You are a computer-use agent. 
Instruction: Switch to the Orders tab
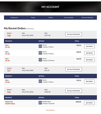[x=51, y=18]
